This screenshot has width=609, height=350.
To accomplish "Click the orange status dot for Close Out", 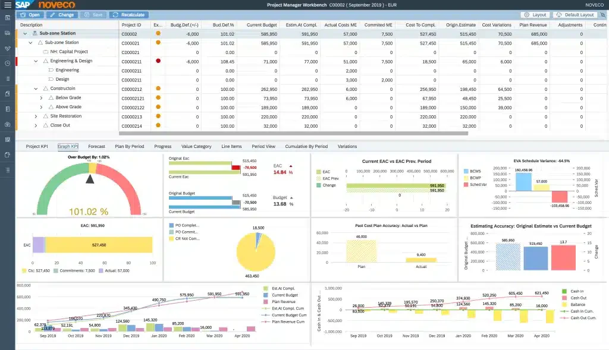I will [x=158, y=125].
